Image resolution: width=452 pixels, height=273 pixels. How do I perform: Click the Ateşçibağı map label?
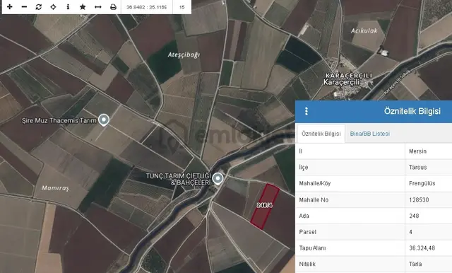(x=184, y=55)
